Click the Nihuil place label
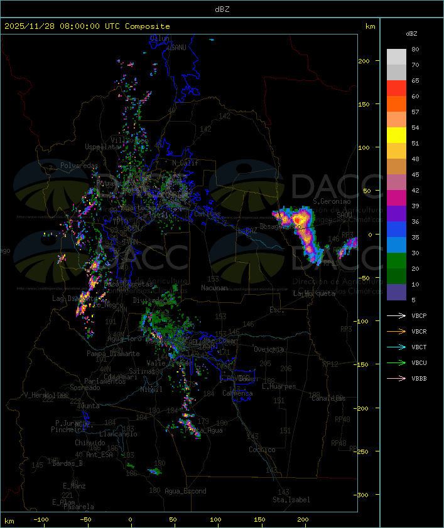The image size is (444, 528). point(151,389)
